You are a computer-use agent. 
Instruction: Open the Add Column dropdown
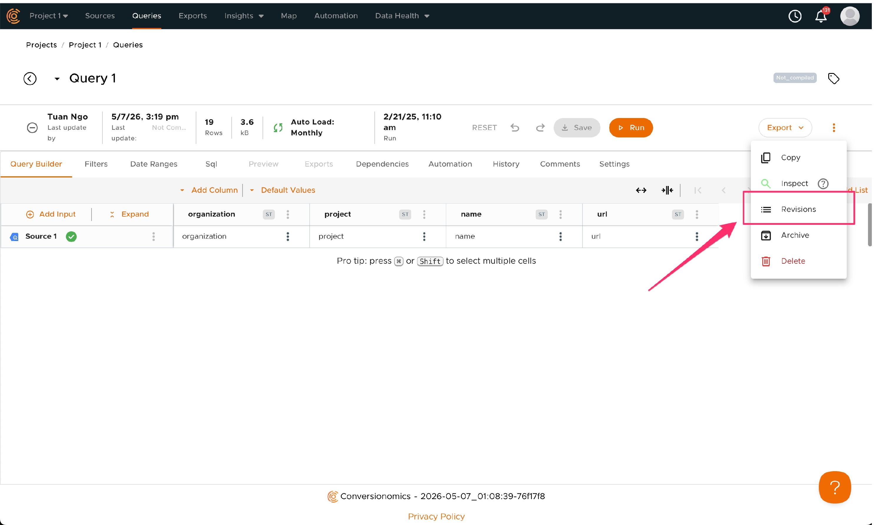click(x=209, y=190)
